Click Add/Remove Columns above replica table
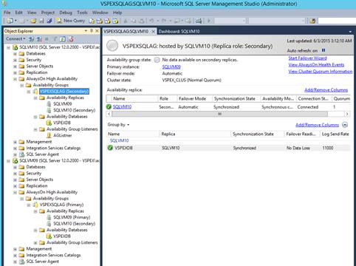This screenshot has height=266, width=356. pyautogui.click(x=326, y=90)
